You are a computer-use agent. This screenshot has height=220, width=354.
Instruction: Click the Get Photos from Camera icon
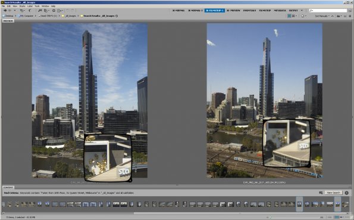(40, 10)
